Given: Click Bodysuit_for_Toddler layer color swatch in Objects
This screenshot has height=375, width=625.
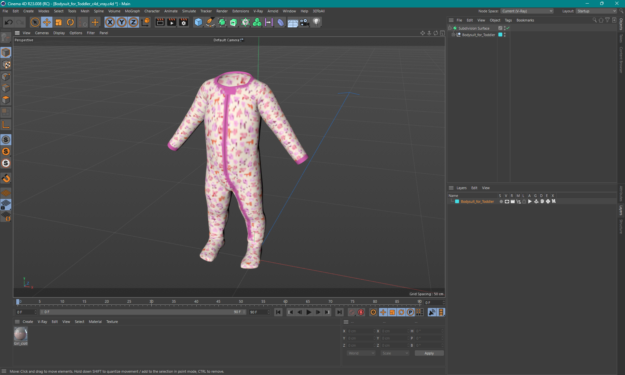Looking at the screenshot, I should (x=500, y=35).
